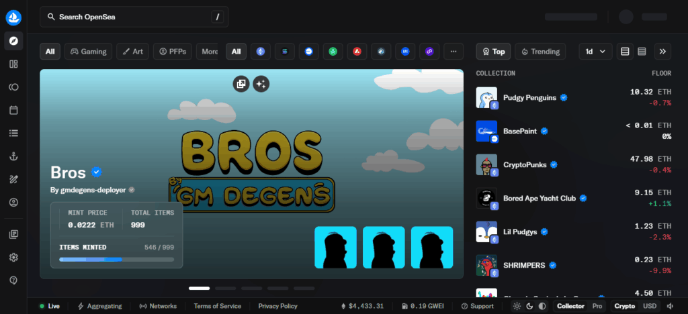The height and width of the screenshot is (314, 688).
Task: Switch to dark theme moon icon
Action: click(x=529, y=306)
